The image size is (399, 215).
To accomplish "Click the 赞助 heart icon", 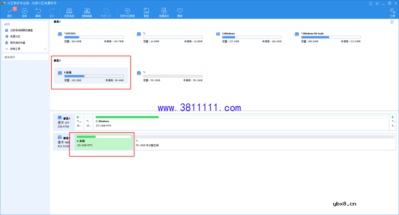I will click(x=180, y=12).
